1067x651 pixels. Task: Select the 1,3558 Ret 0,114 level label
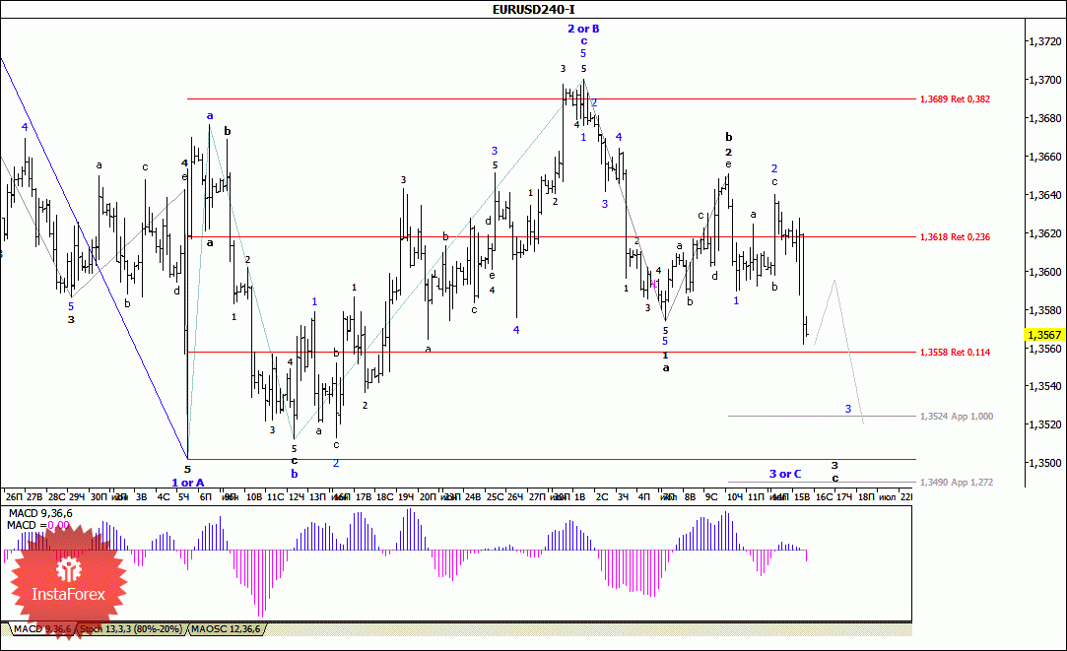click(x=955, y=352)
